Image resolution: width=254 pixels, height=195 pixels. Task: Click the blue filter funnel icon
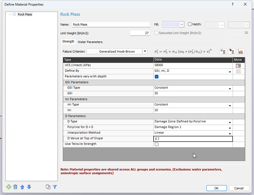click(55, 187)
